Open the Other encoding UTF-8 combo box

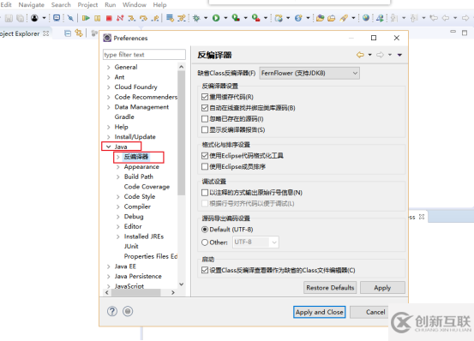tap(255, 242)
